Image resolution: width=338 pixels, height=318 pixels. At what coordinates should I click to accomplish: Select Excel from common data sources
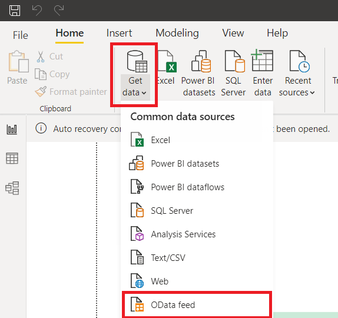point(197,140)
